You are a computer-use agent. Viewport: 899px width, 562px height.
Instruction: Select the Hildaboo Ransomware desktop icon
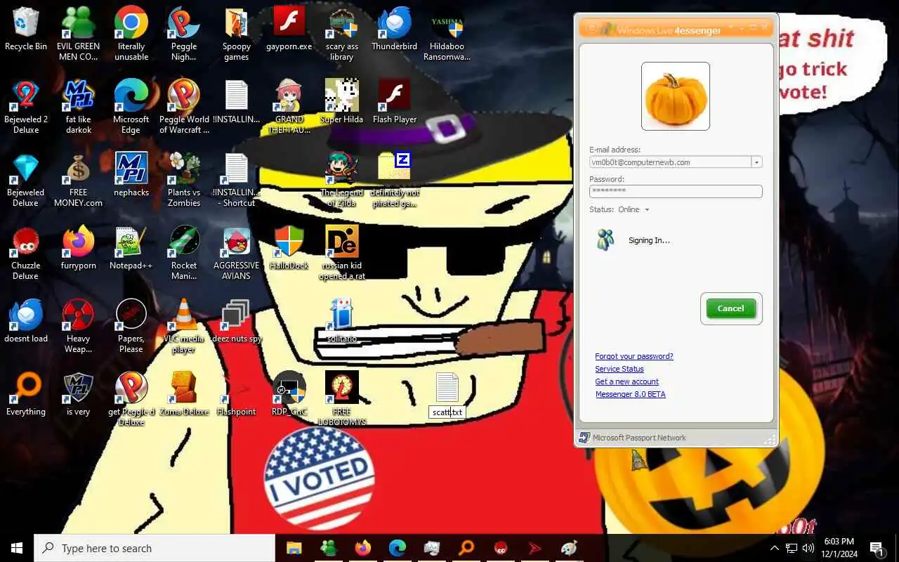pyautogui.click(x=447, y=33)
